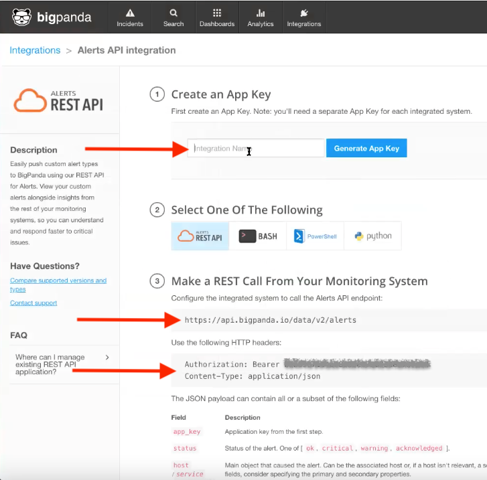
Task: Click the Python logo icon
Action: [359, 236]
